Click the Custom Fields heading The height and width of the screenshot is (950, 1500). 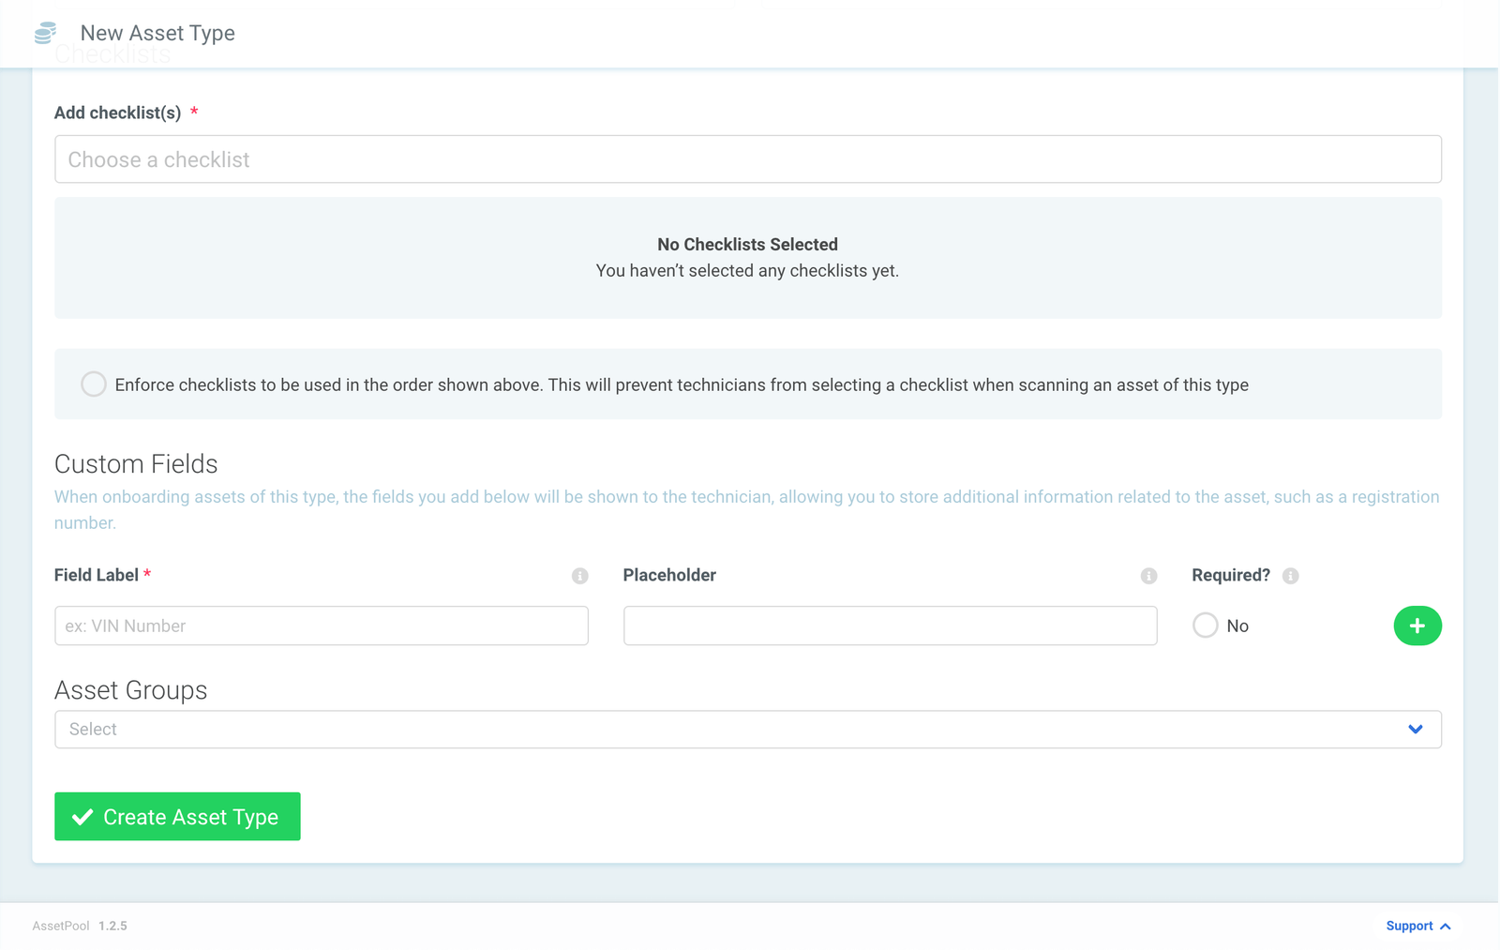(x=136, y=464)
